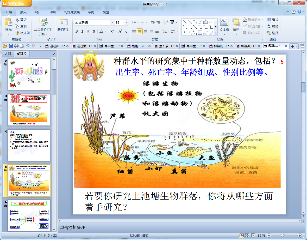
Task: Click the Print icon in quick toolbar
Action: tap(16, 46)
